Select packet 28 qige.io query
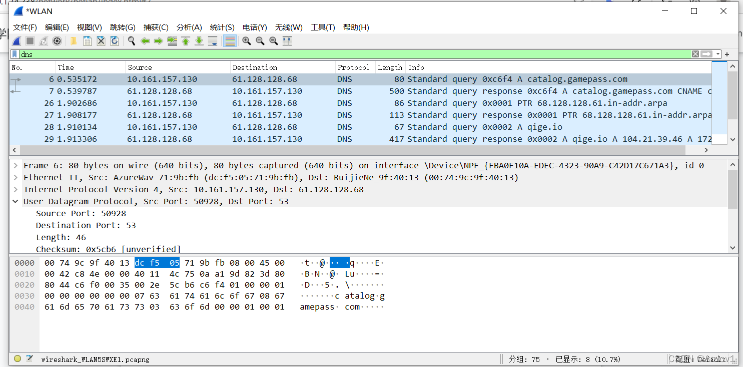Image resolution: width=743 pixels, height=367 pixels. click(360, 127)
